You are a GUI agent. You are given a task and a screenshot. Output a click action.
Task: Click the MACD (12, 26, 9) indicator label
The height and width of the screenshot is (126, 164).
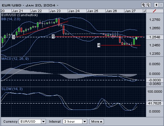15,59
